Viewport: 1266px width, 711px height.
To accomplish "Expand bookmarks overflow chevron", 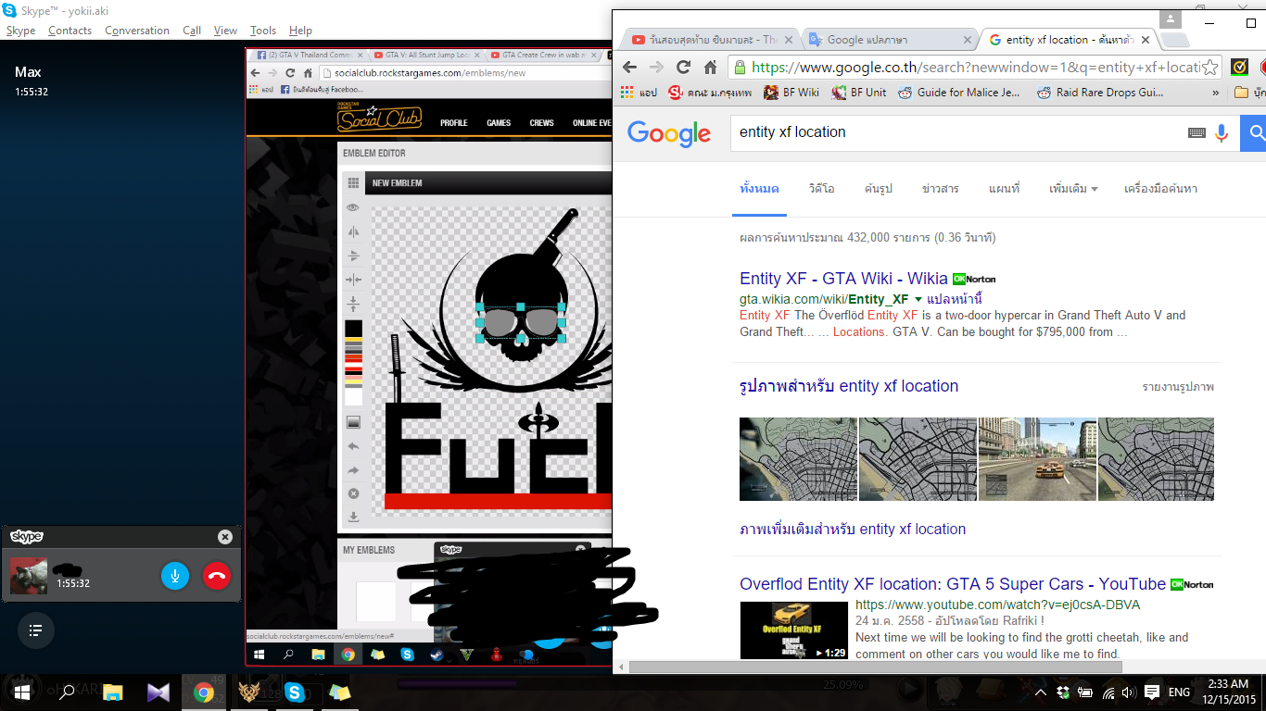I will coord(1216,93).
